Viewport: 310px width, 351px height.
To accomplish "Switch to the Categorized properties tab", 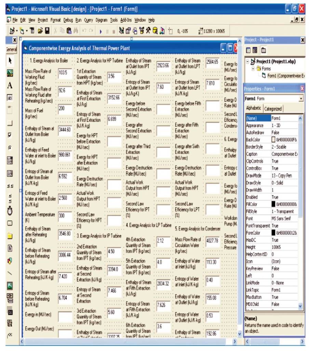I will click(x=273, y=109).
